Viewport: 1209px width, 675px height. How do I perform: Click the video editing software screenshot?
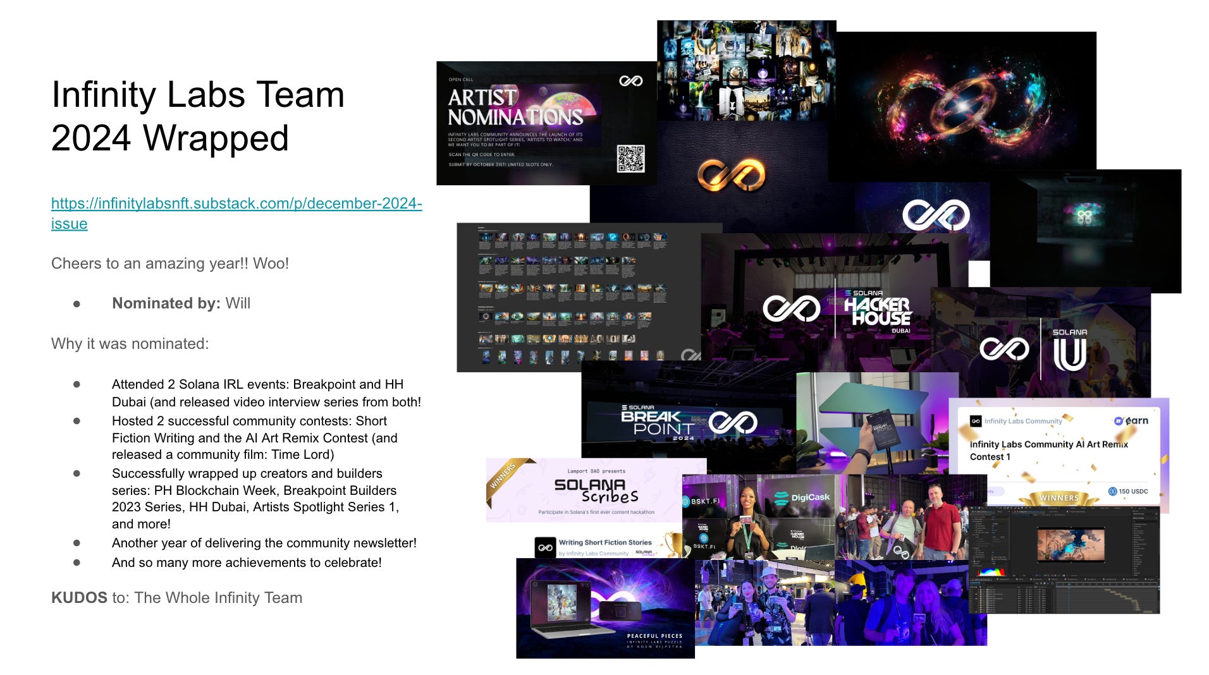pos(1064,559)
